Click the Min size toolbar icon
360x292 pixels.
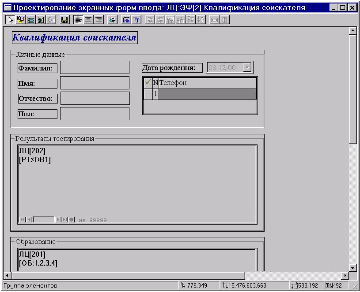[126, 20]
